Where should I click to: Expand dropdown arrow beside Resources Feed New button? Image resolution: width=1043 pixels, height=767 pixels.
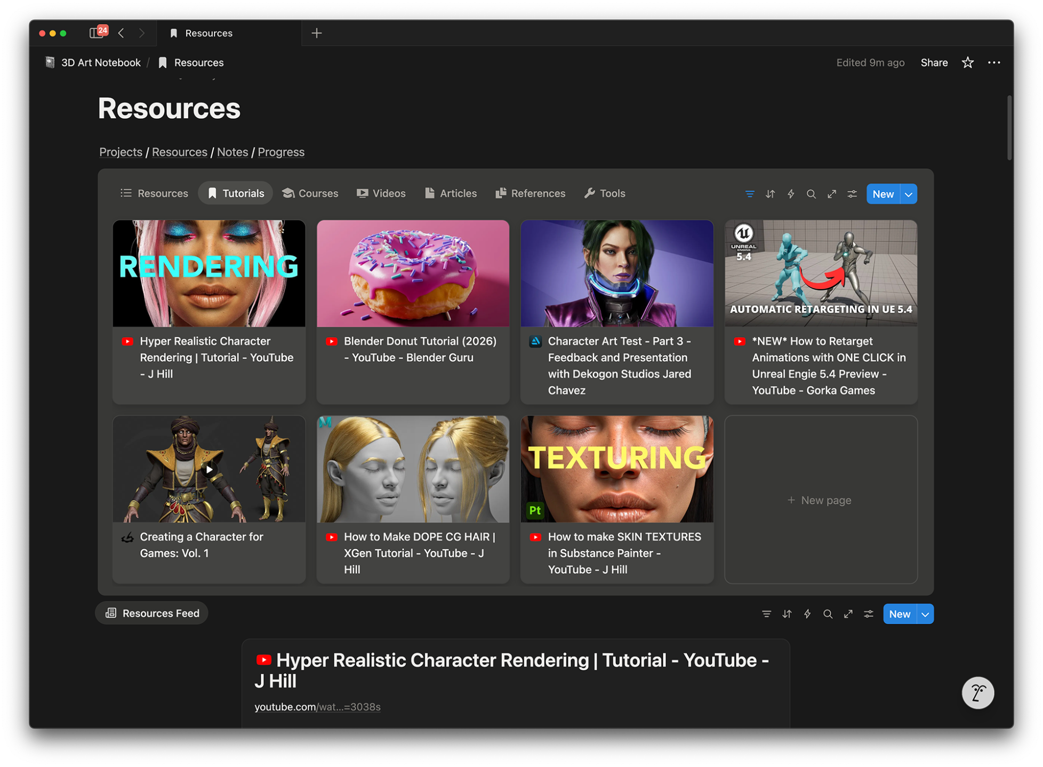925,614
